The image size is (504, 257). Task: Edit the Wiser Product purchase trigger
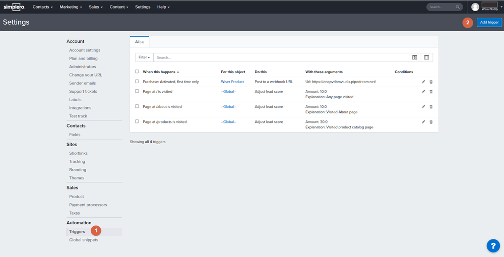423,82
